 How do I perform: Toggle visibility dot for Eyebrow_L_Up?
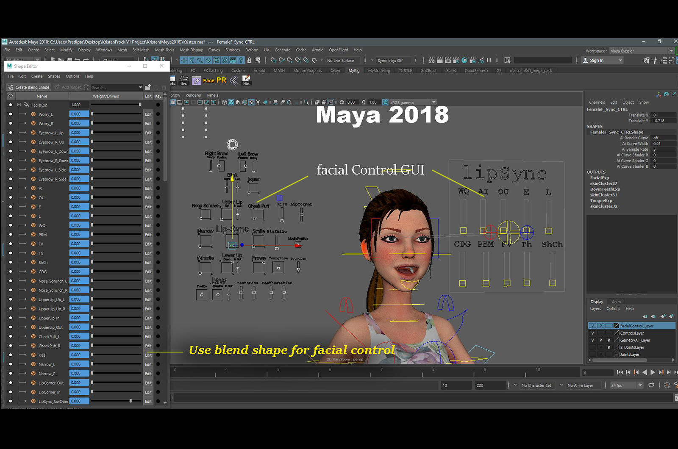coord(11,133)
